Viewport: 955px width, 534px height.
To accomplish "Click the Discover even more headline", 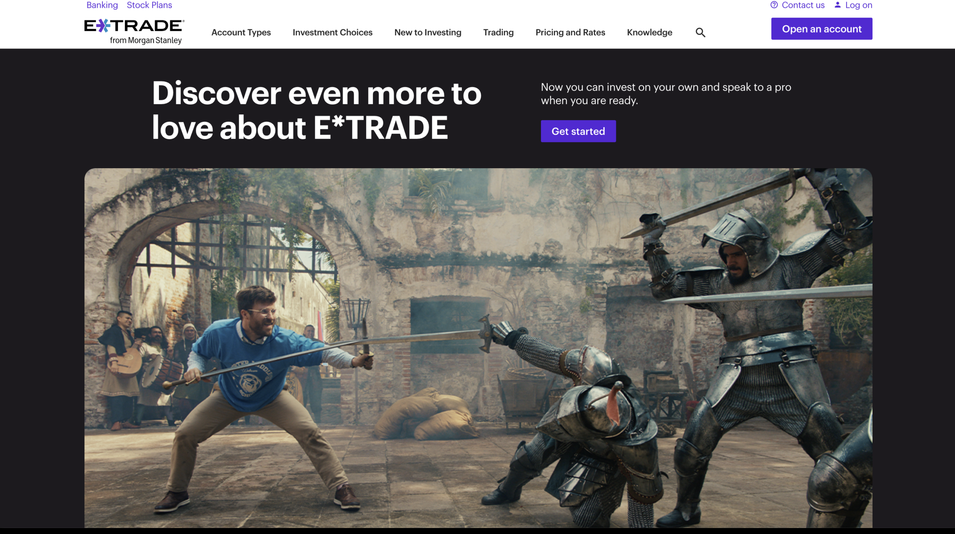I will click(x=316, y=110).
